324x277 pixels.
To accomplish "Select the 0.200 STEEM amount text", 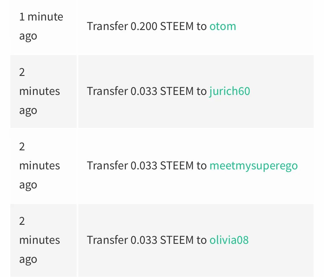I will tap(162, 26).
